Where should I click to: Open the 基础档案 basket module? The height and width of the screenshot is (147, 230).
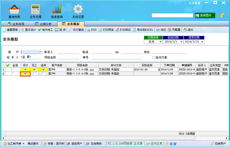pyautogui.click(x=14, y=11)
